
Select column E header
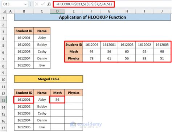(x=74, y=11)
